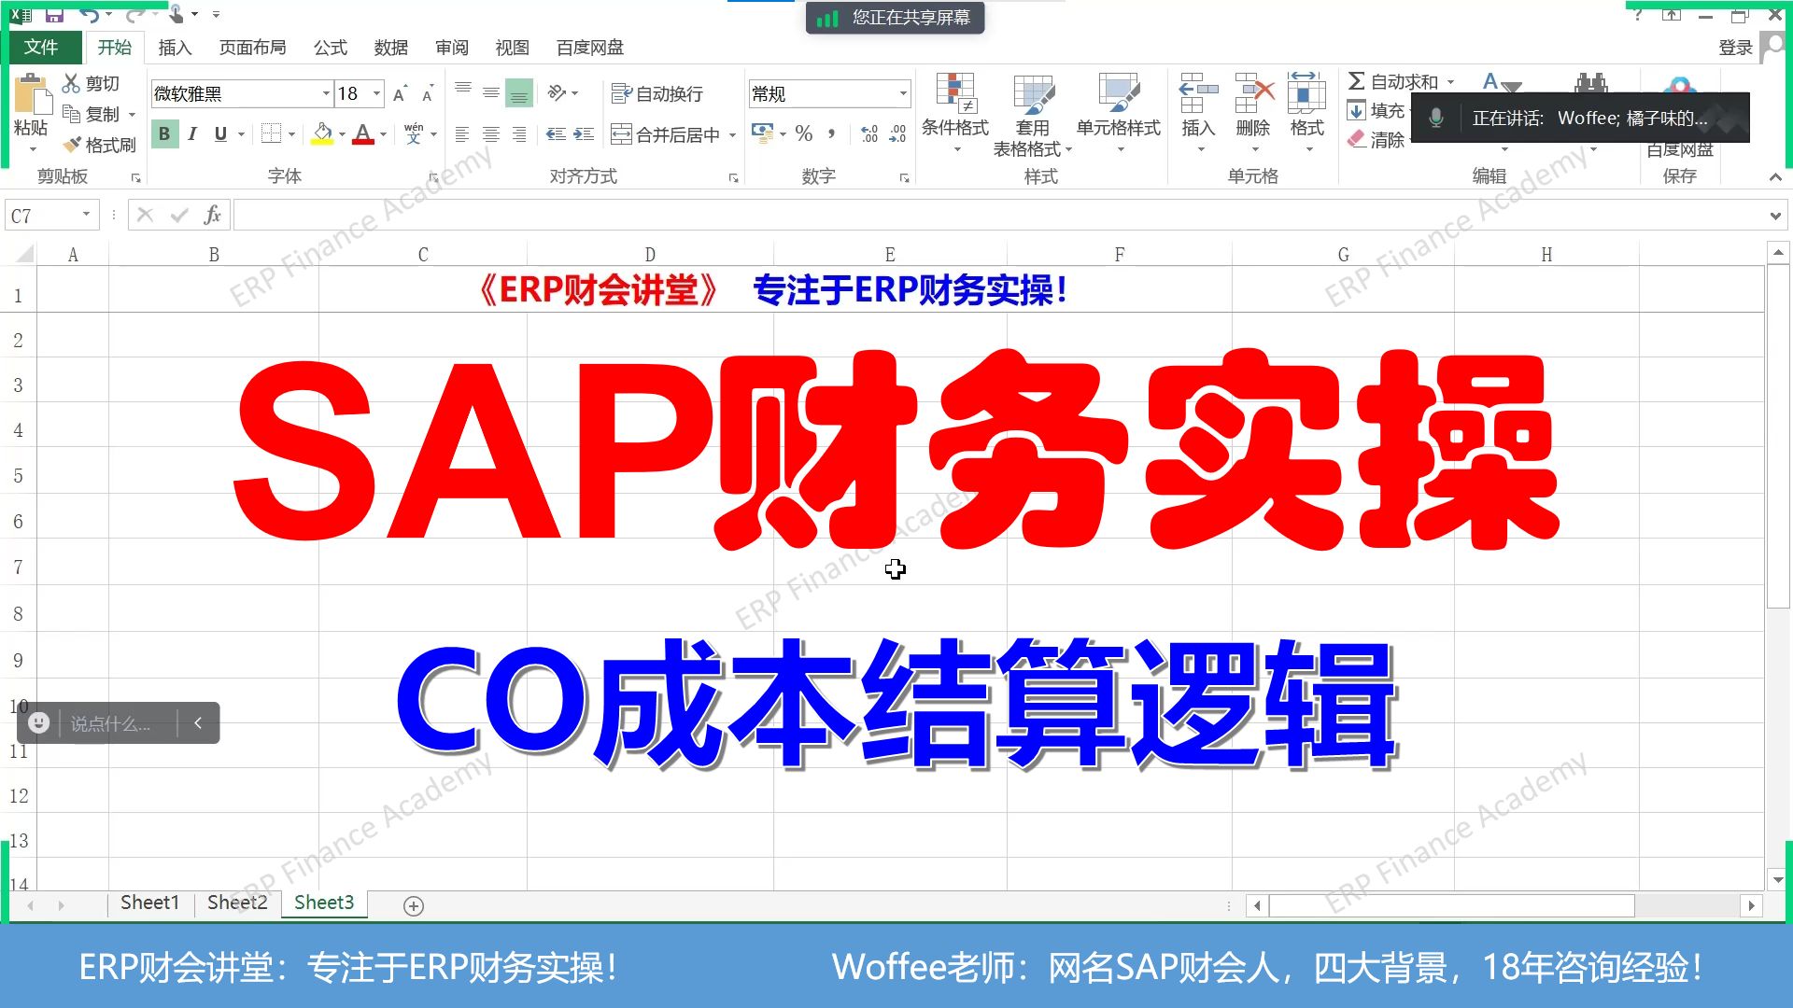This screenshot has width=1793, height=1008.
Task: Click the Insert Function fx icon
Action: (212, 216)
